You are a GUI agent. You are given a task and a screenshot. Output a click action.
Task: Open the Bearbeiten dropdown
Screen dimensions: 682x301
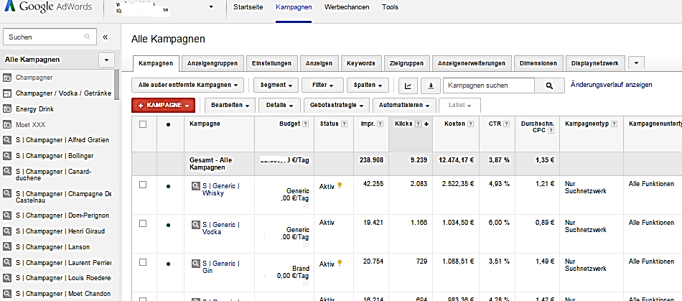tap(230, 106)
